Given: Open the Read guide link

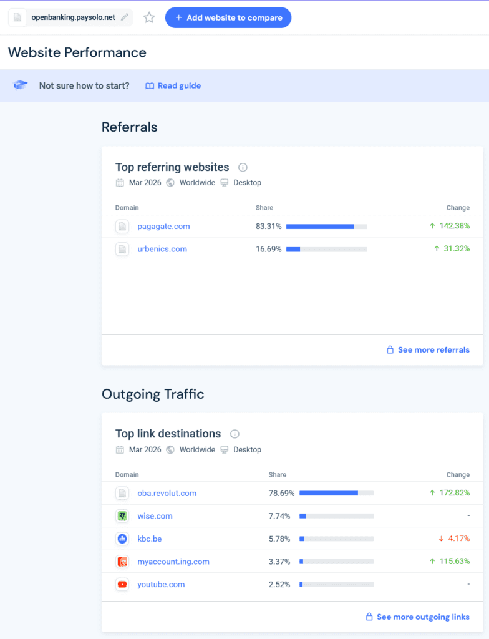Looking at the screenshot, I should tap(179, 85).
